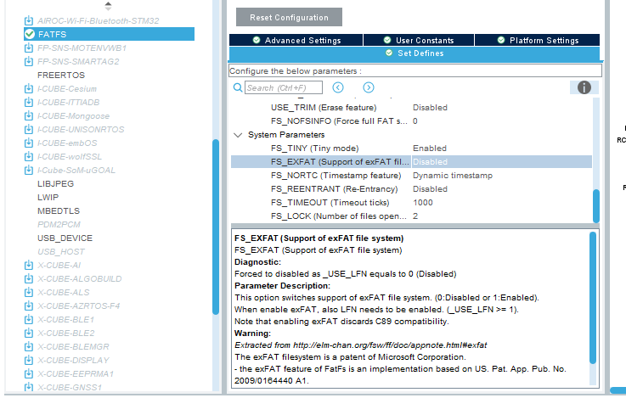626x398 pixels.
Task: Switch to Platform Settings tab
Action: click(538, 40)
